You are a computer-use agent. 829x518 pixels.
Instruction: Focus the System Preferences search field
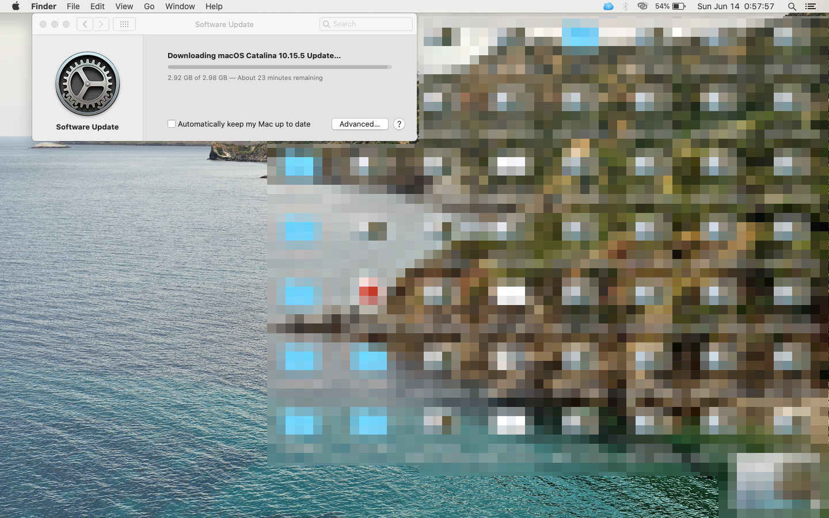[366, 24]
